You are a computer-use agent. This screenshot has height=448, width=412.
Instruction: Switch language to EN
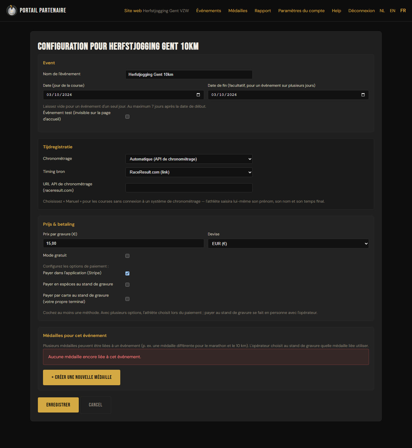[393, 11]
